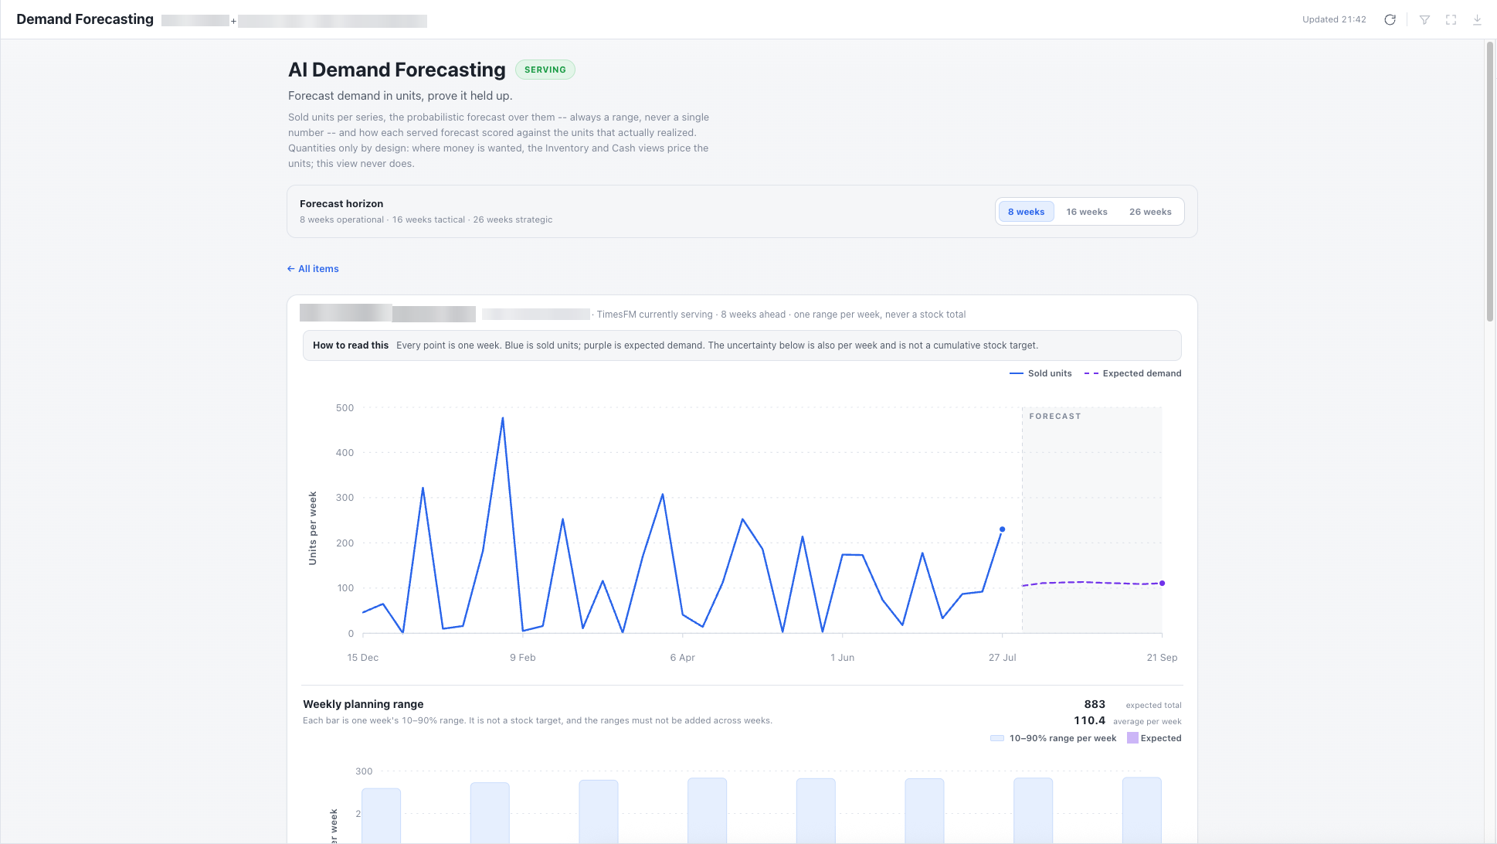Click the AI Demand Forecasting heading

tap(397, 70)
